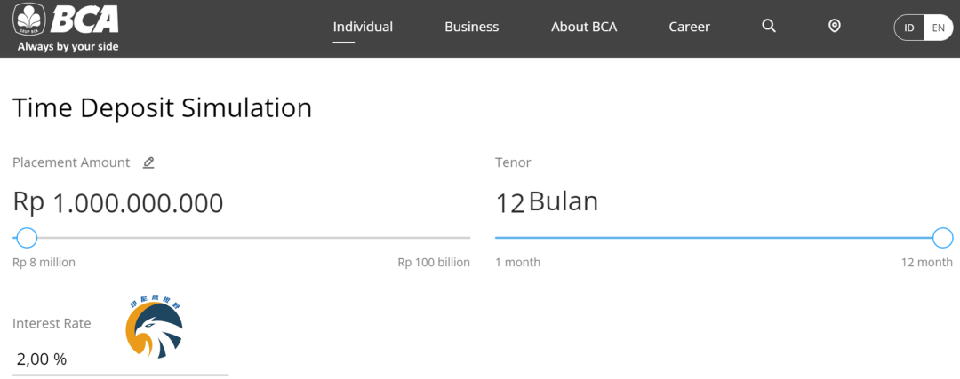Click the "Rp 100 billion" maximum label
Image resolution: width=960 pixels, height=379 pixels.
[434, 263]
